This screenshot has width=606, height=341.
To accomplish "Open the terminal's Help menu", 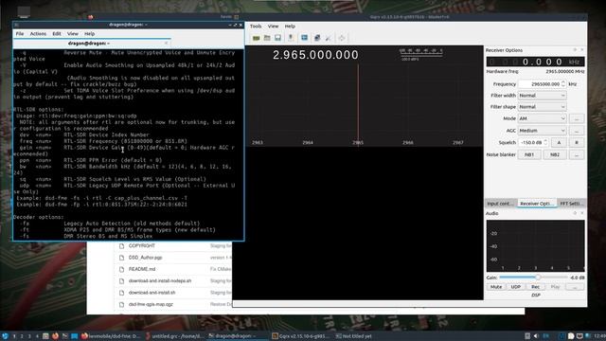I will [89, 34].
